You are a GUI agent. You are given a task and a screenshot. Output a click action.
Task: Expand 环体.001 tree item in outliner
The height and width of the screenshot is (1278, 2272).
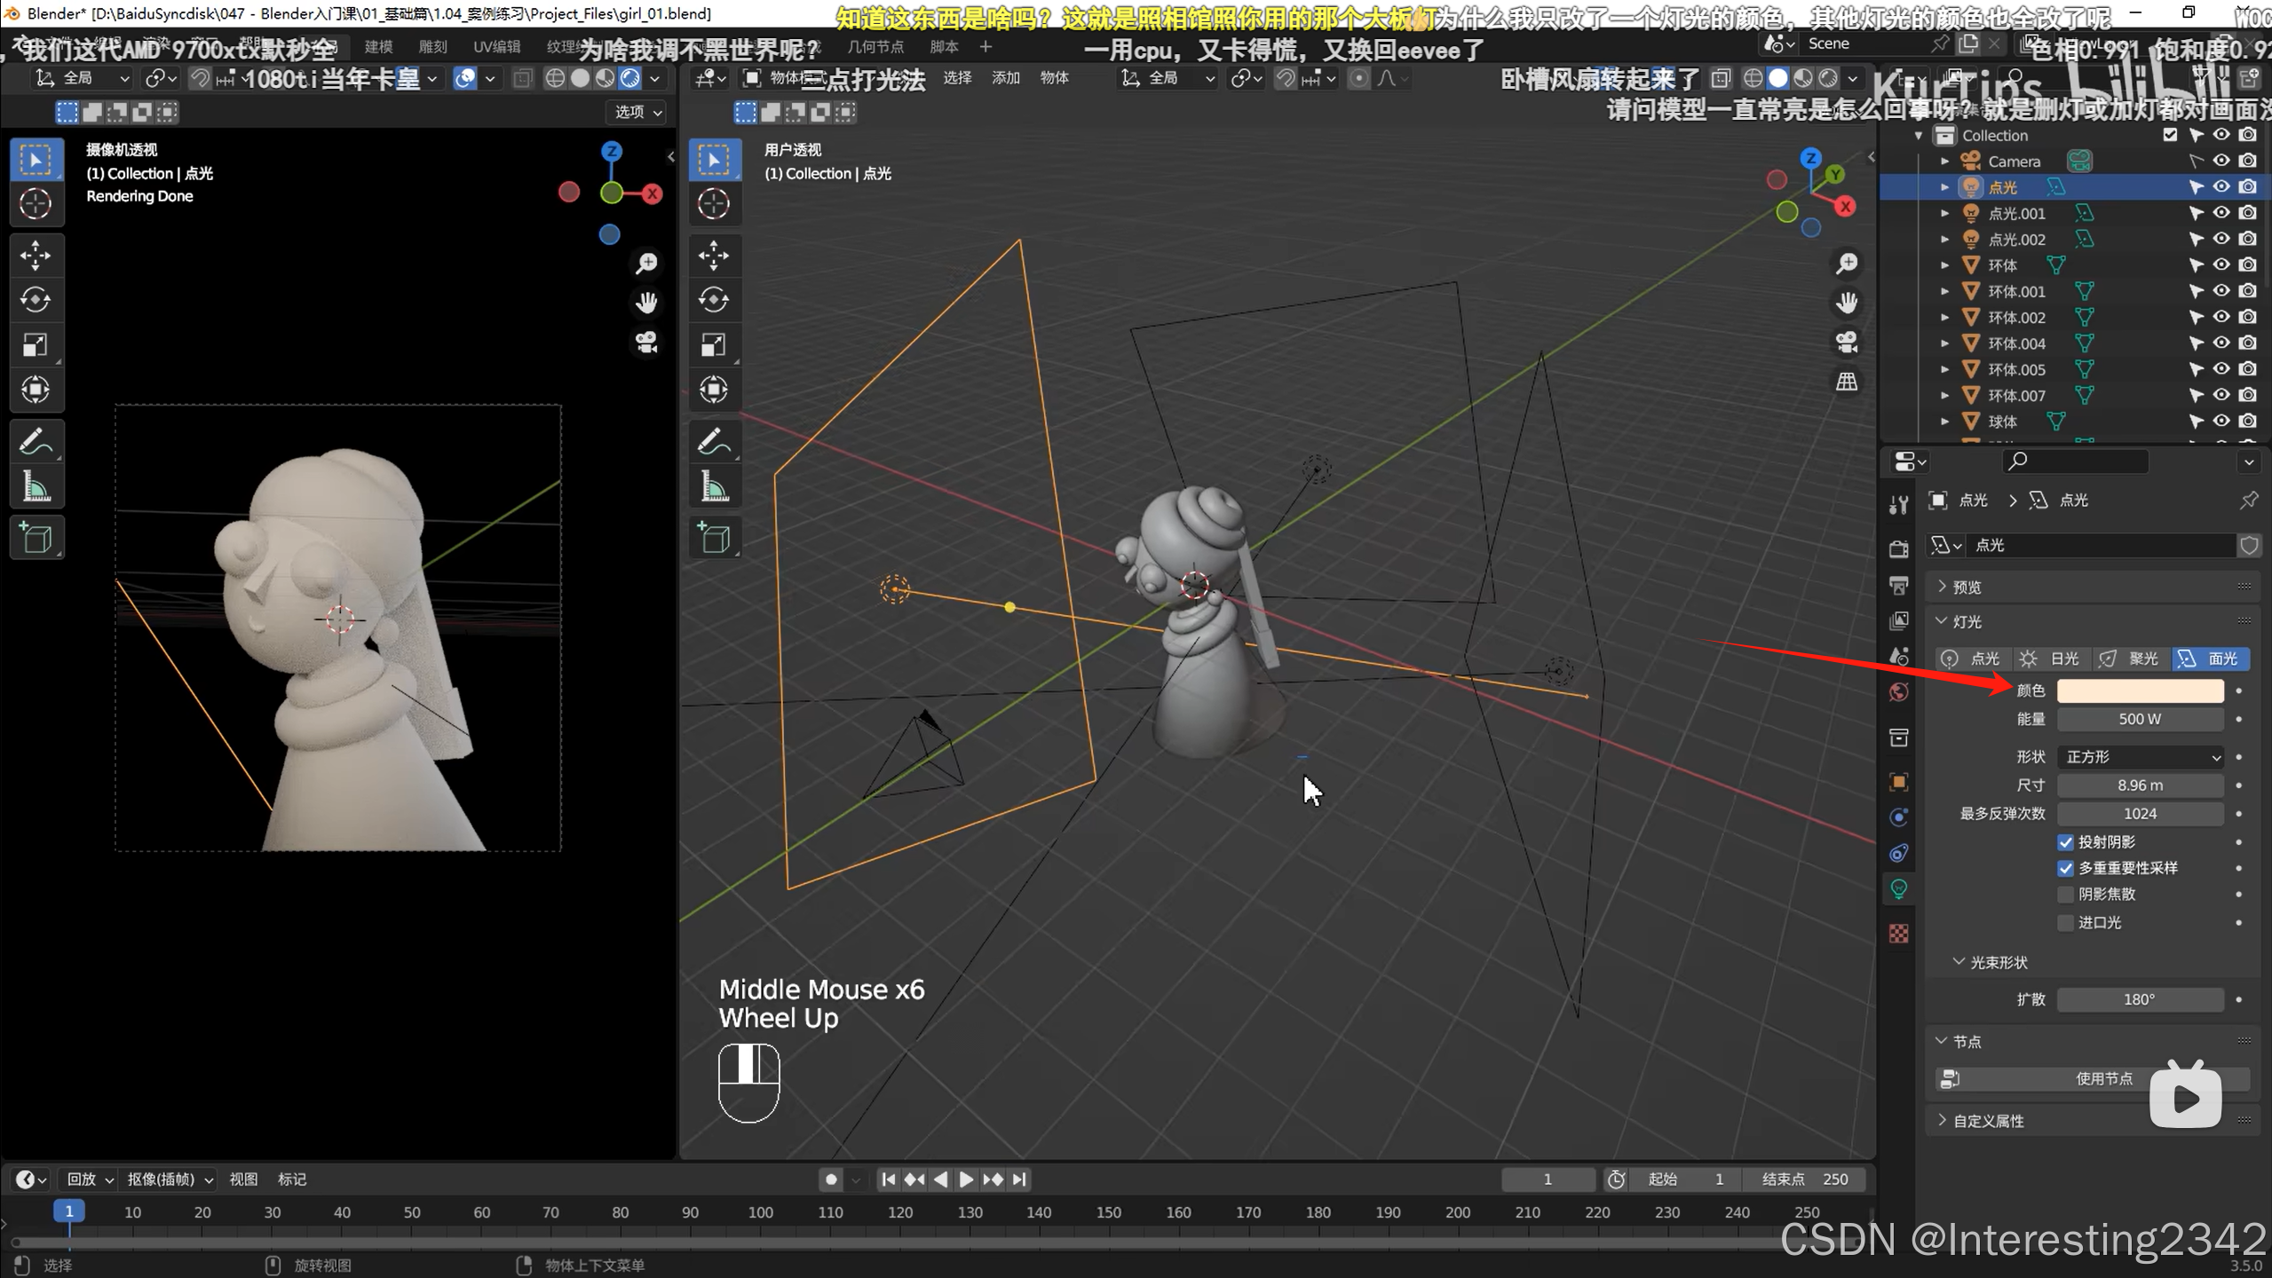point(1944,291)
